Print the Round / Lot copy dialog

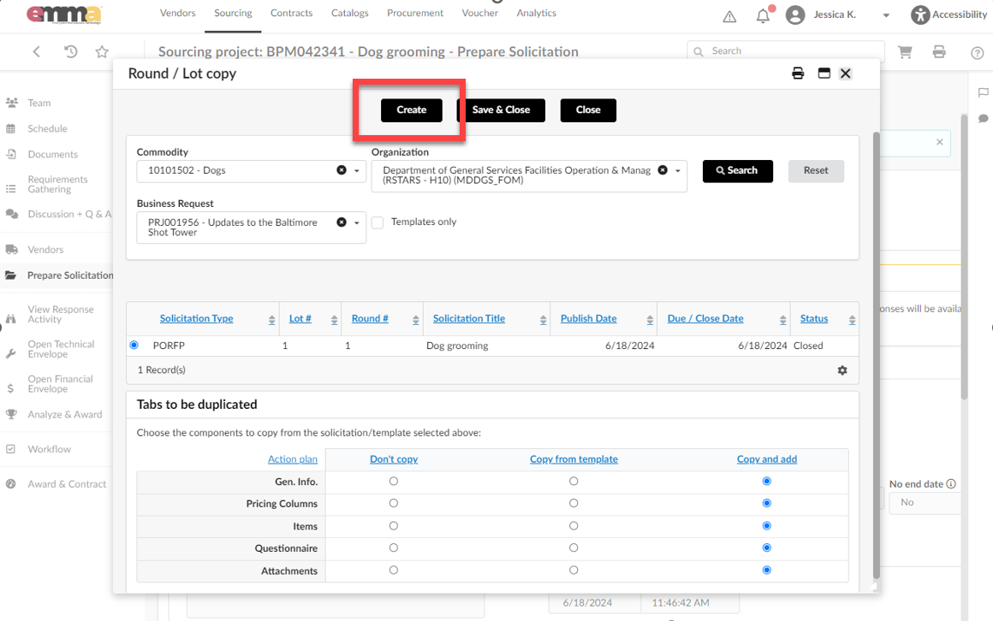(x=798, y=74)
